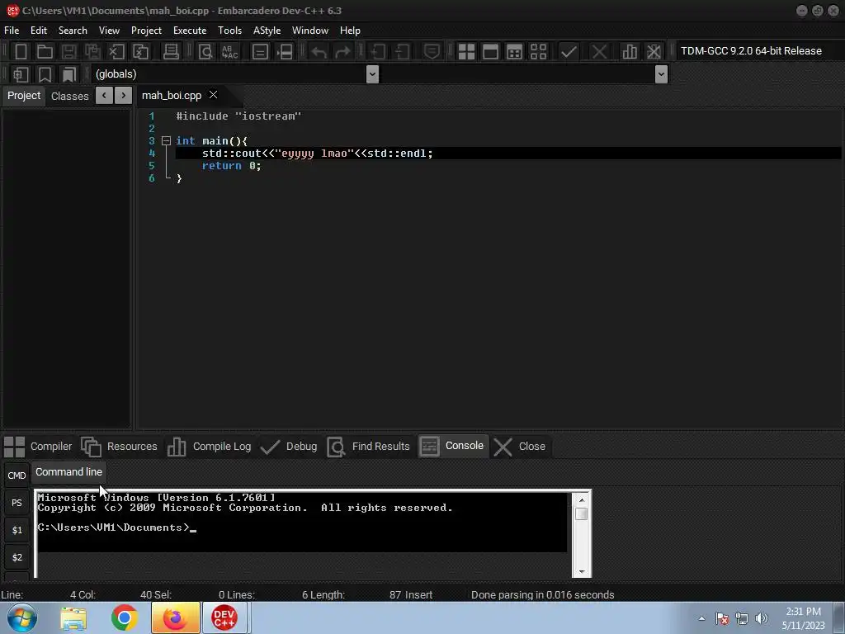Click the Insert icon left of bookmarks
Viewport: 845px width, 634px height.
click(21, 74)
